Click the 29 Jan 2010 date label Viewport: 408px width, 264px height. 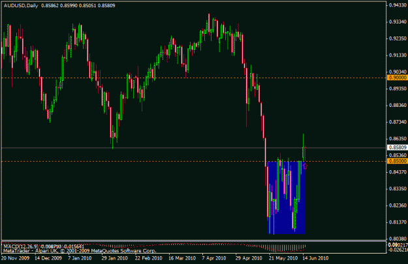(114, 258)
